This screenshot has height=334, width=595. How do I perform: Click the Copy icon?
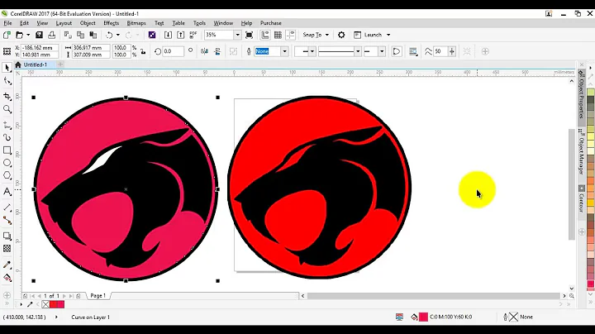[80, 35]
